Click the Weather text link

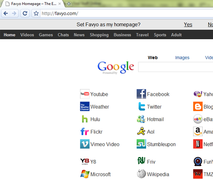[x=100, y=107]
